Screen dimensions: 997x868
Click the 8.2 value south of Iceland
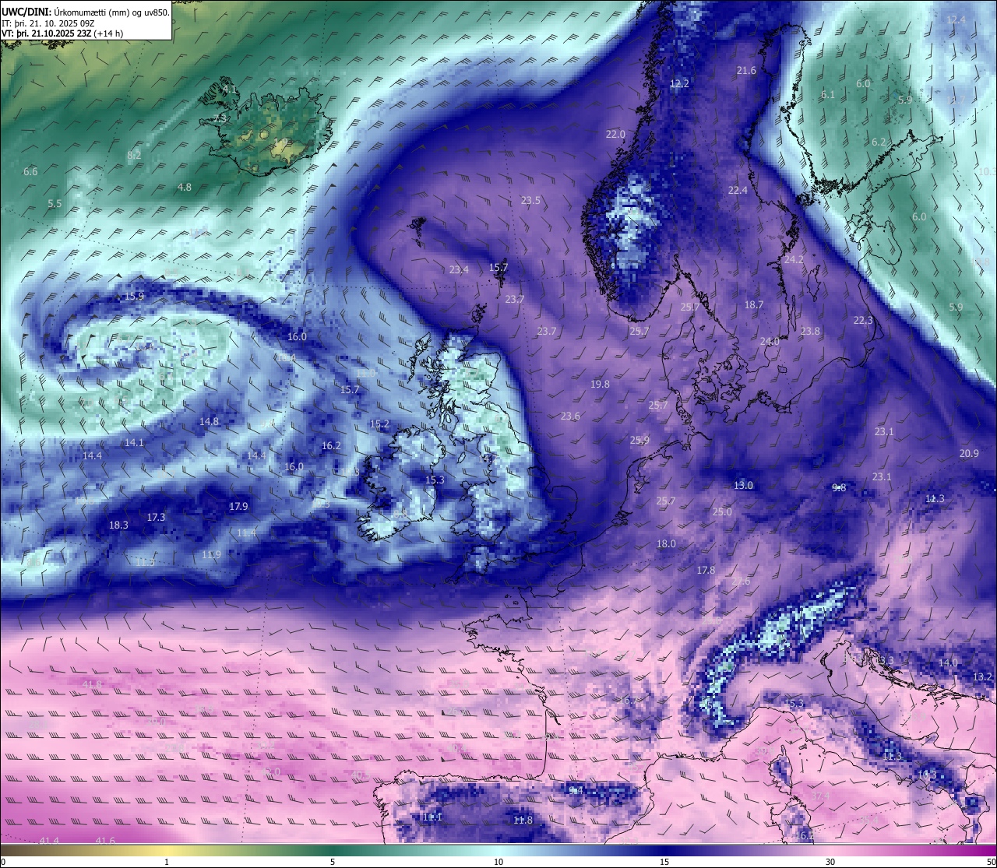tap(134, 156)
